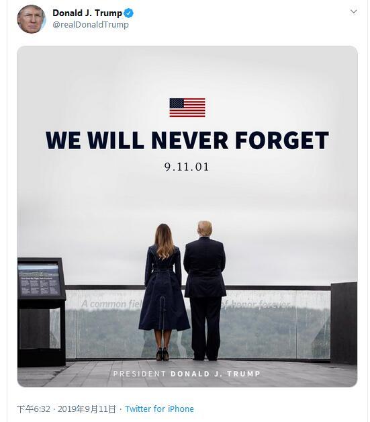The width and height of the screenshot is (370, 422).
Task: Click the blue verified badge icon
Action: coord(129,13)
